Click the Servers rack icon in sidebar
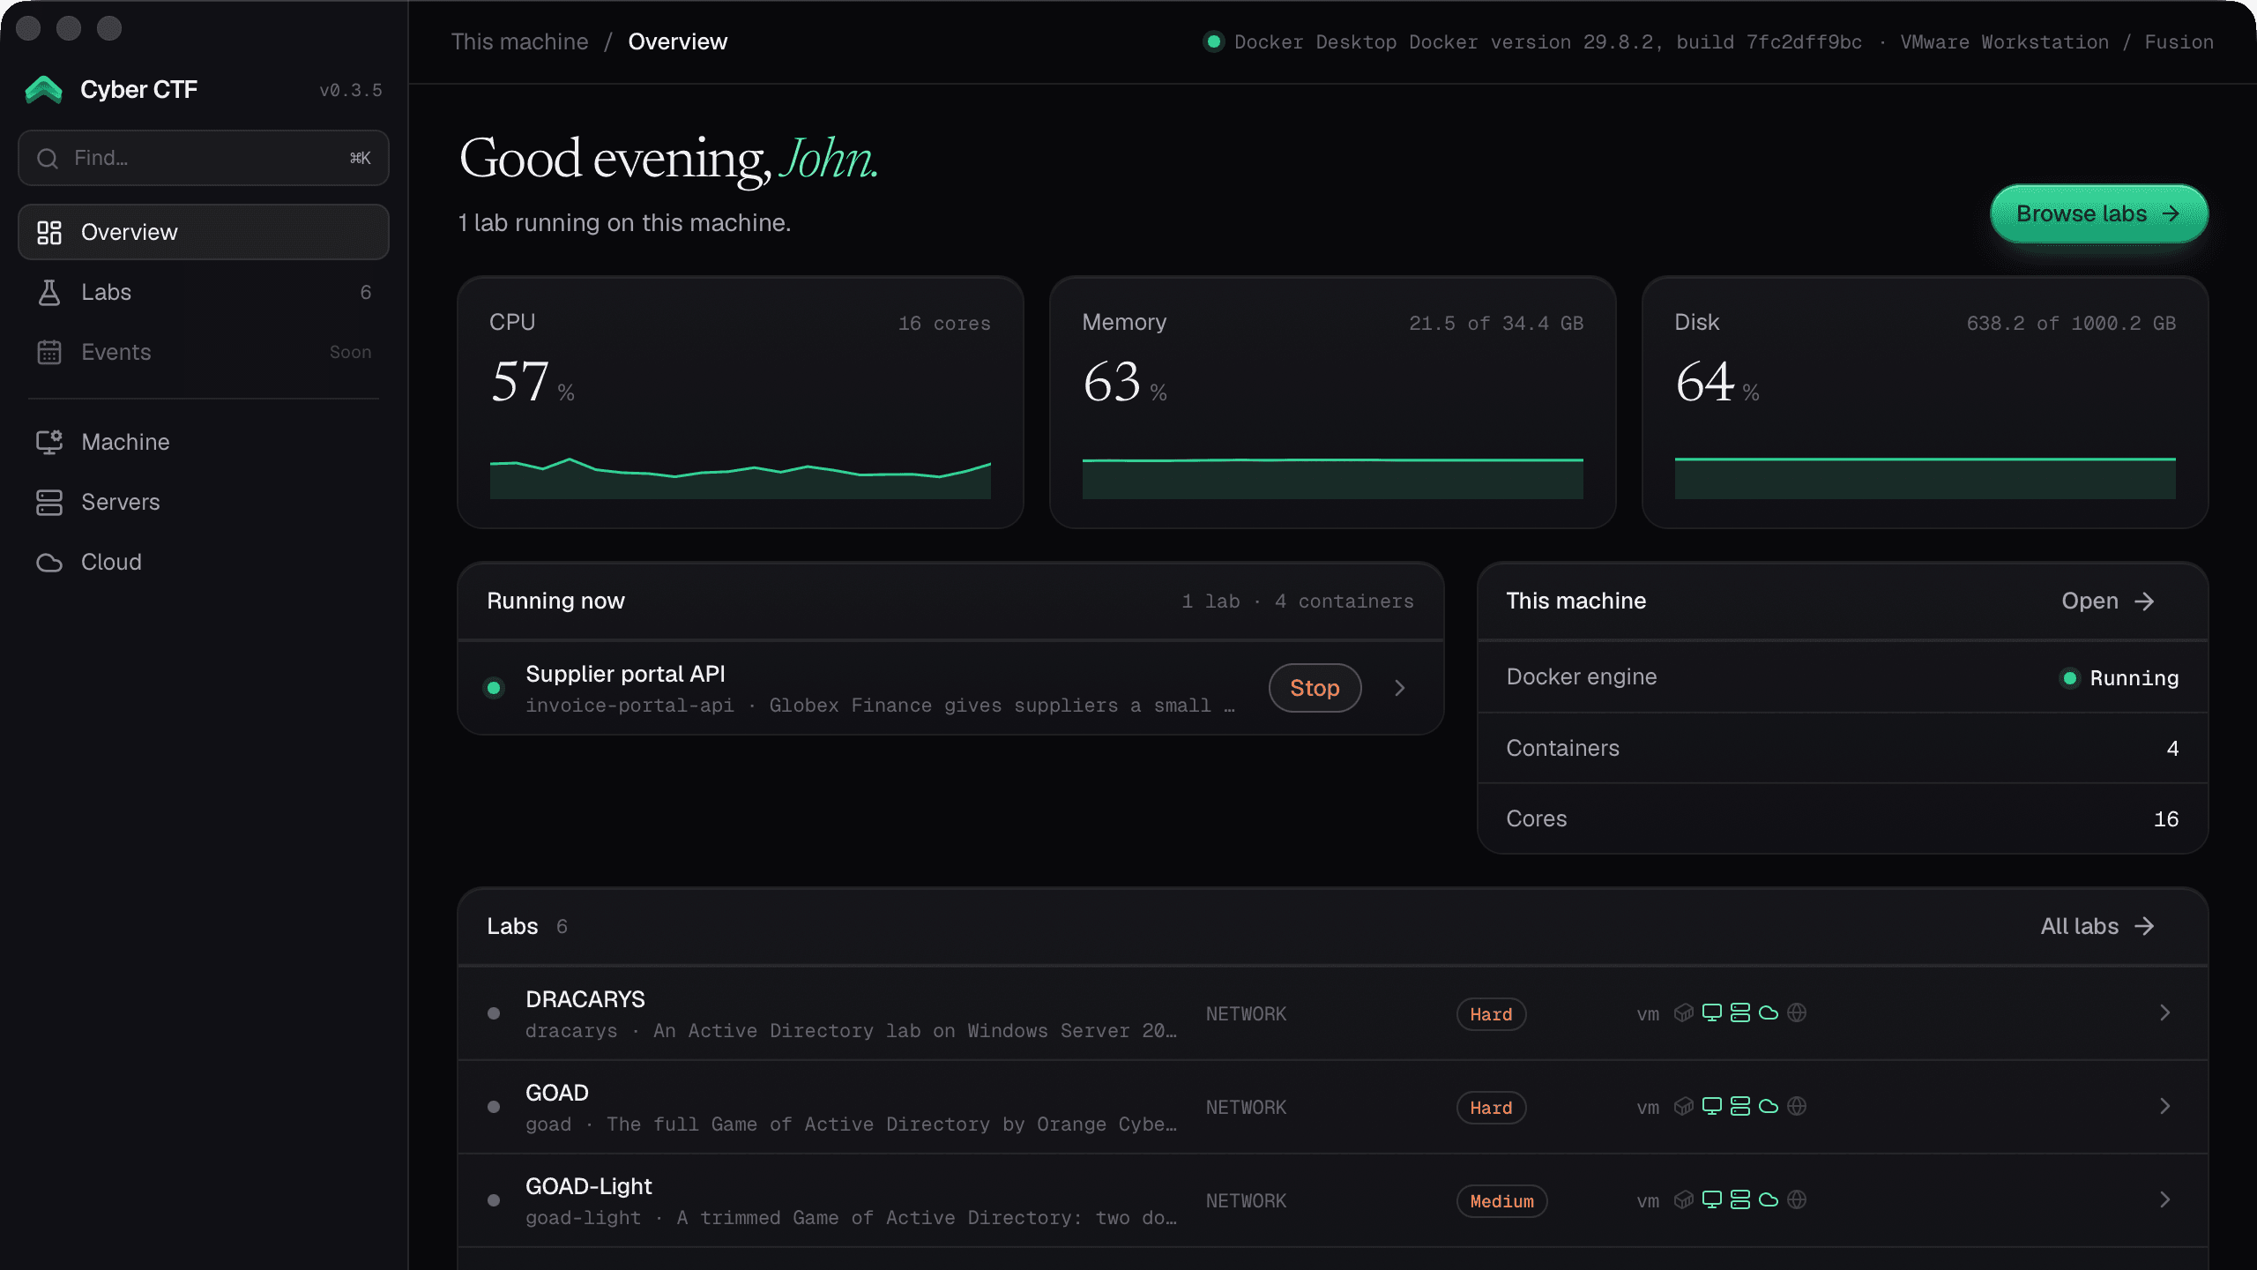 pos(49,502)
